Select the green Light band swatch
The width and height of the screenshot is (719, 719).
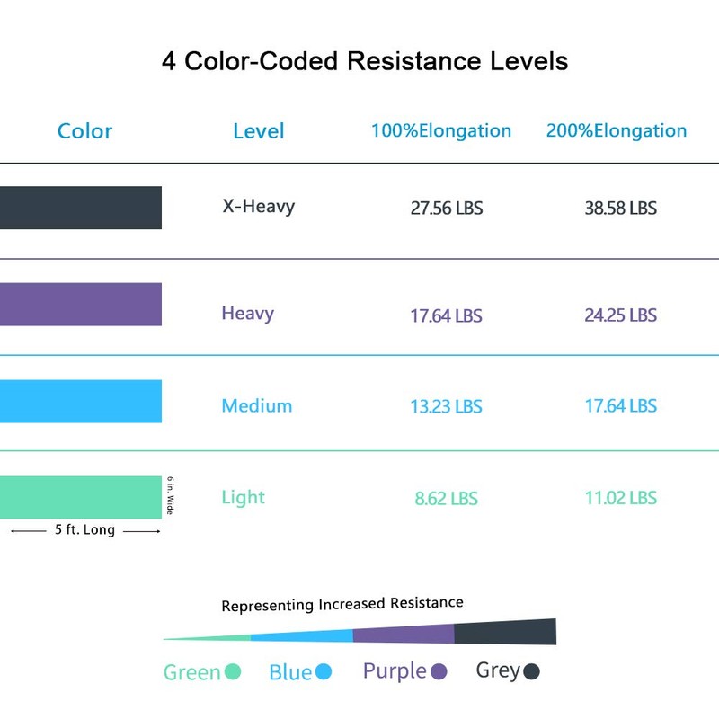(x=81, y=497)
